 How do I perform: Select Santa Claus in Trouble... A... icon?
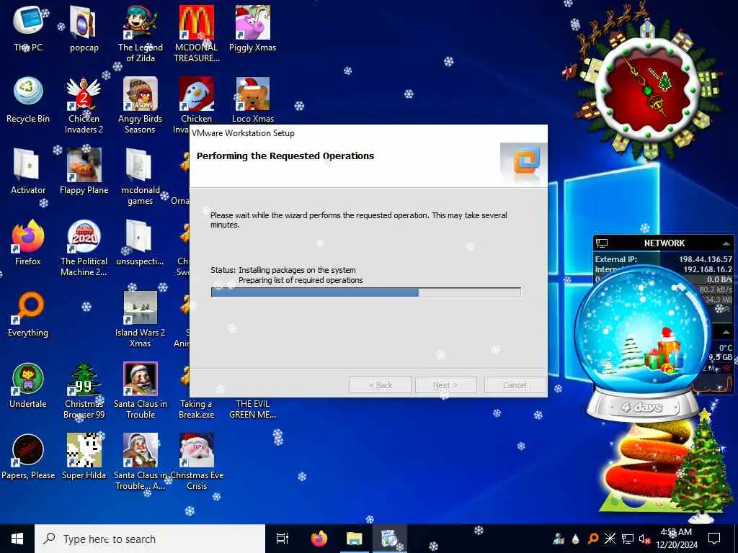pyautogui.click(x=141, y=462)
